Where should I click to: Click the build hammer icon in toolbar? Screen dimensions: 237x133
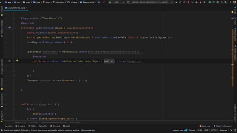(104, 2)
